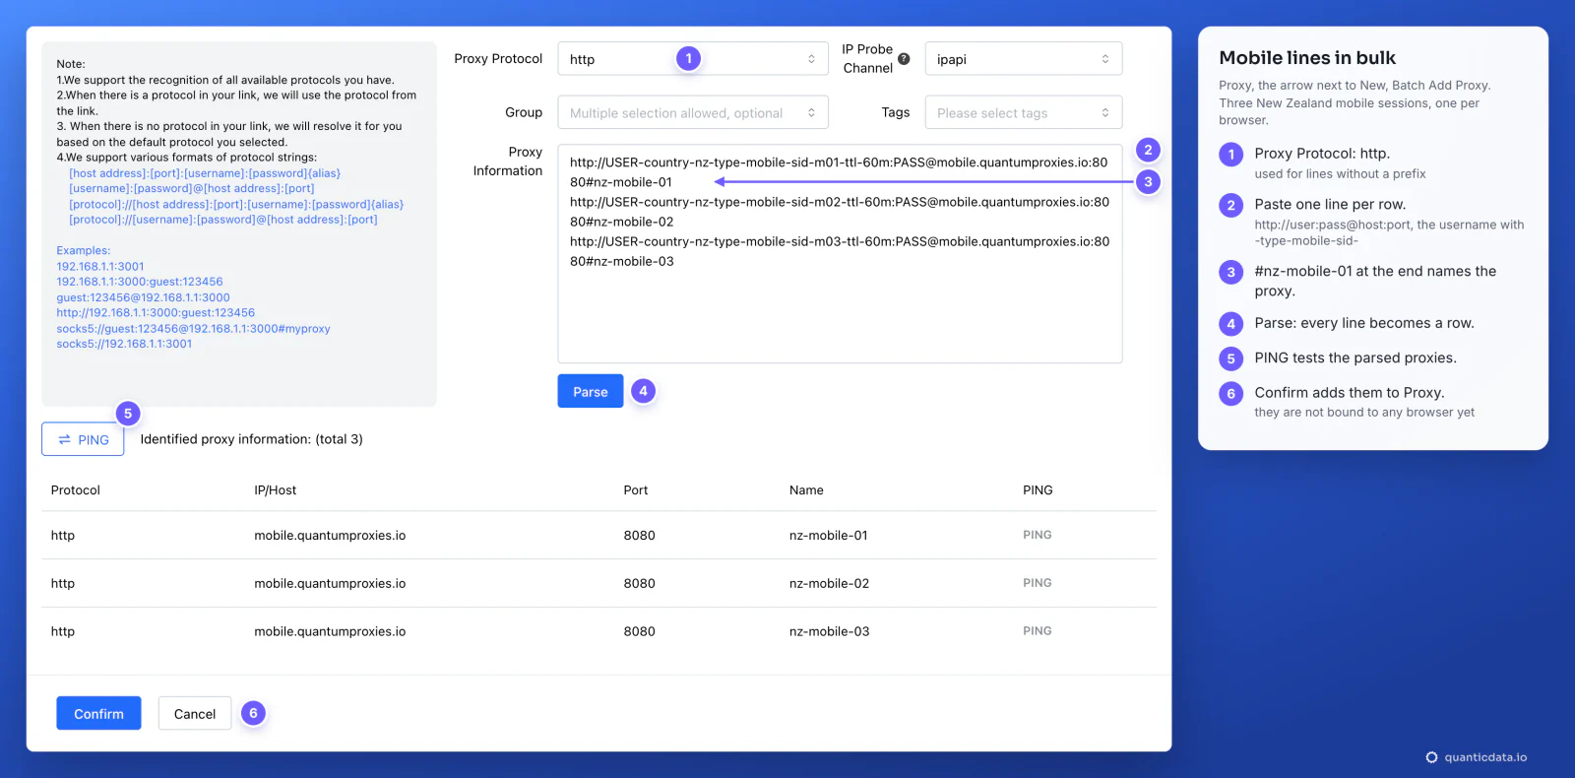Click the 'Mobile lines in bulk' heading
This screenshot has height=778, width=1575.
tap(1307, 58)
